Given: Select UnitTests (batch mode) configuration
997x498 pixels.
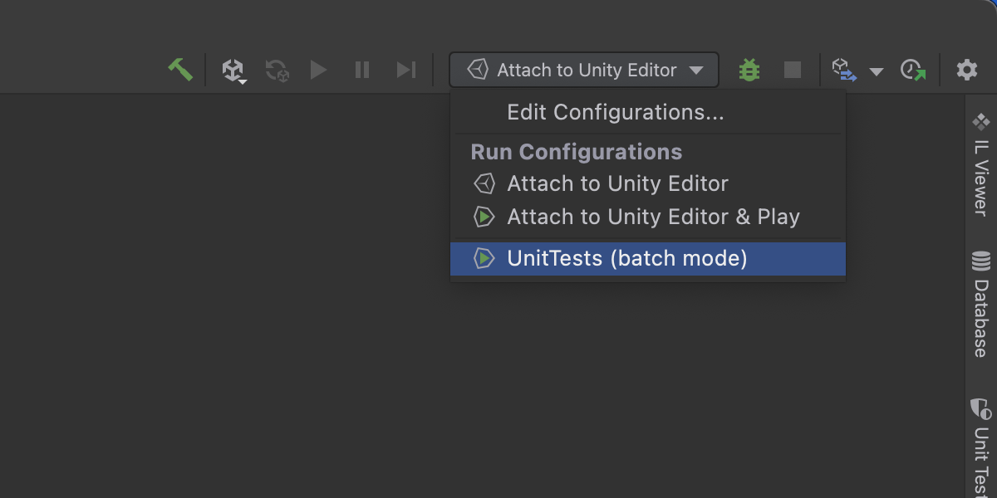Looking at the screenshot, I should [x=627, y=259].
